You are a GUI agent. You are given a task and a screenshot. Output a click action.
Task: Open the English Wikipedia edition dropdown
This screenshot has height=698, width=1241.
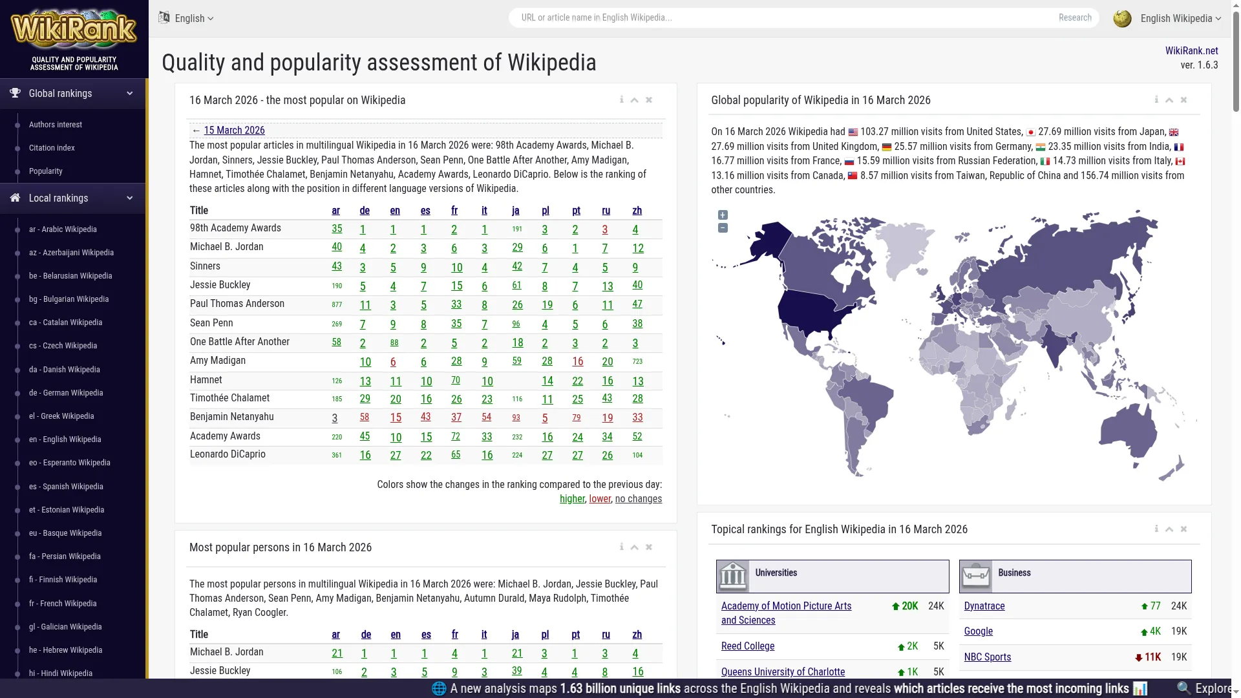coord(1180,18)
